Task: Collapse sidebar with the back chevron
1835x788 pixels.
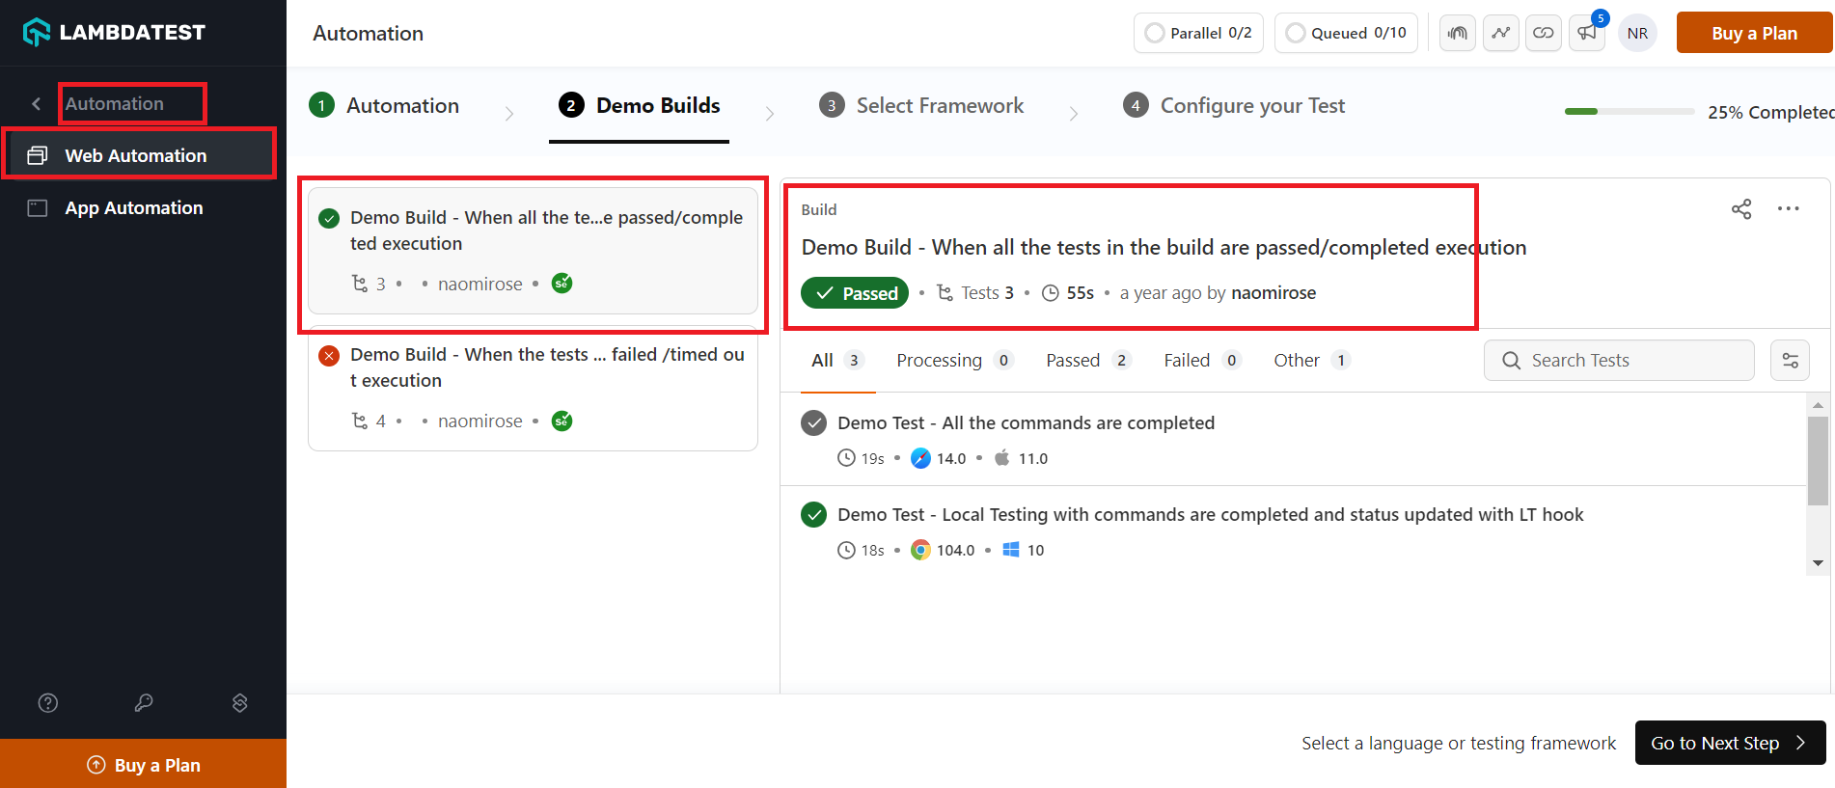Action: click(x=36, y=104)
